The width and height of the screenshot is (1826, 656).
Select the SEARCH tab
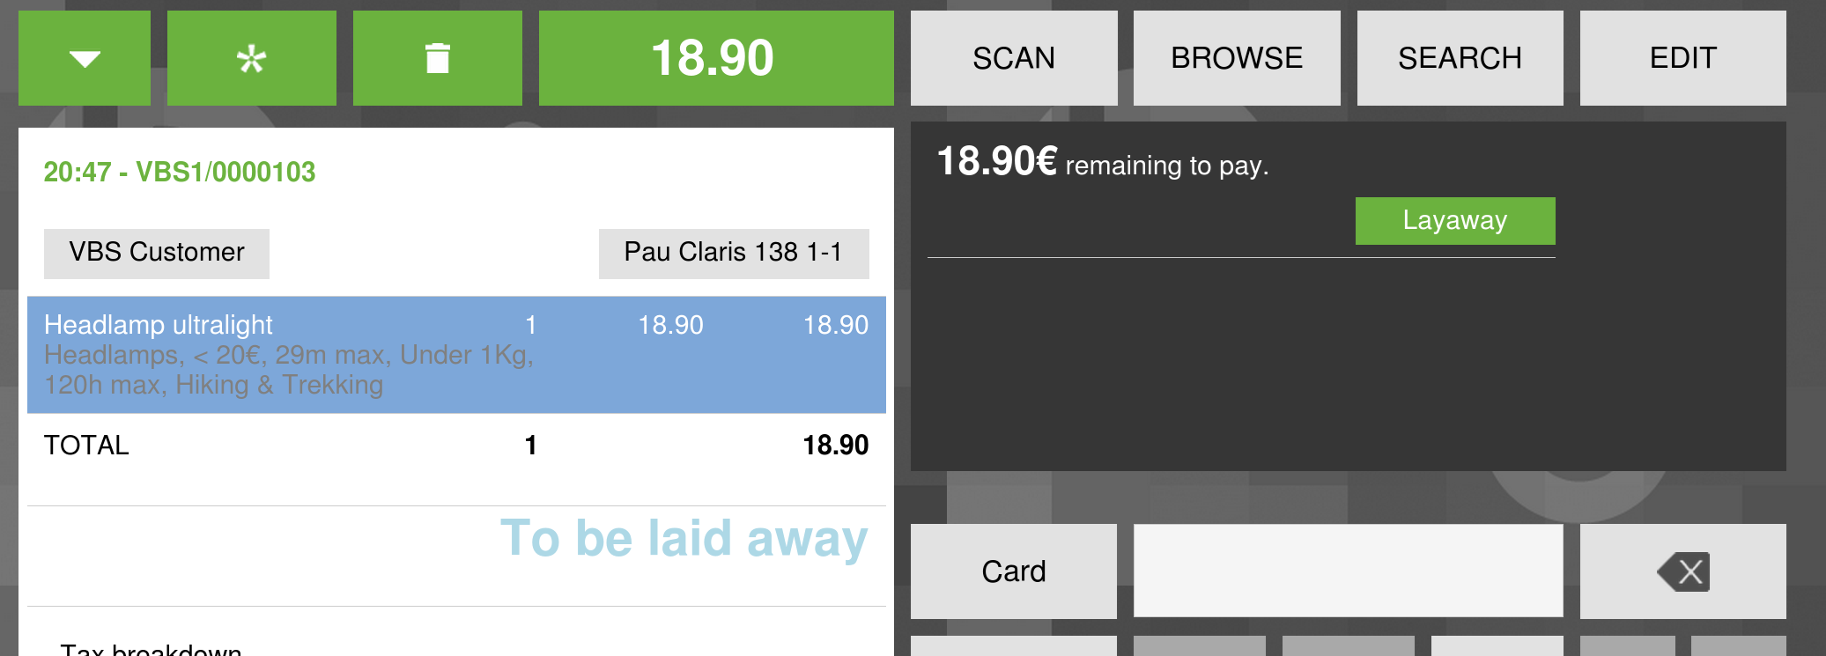point(1460,58)
